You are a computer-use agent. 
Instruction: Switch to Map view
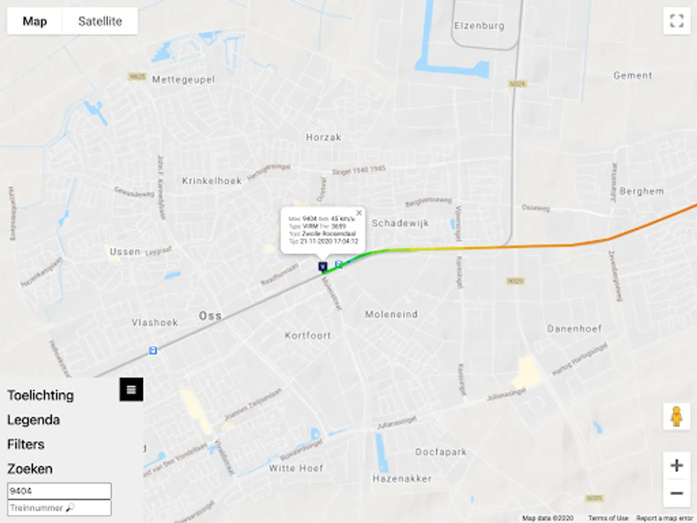tap(35, 22)
